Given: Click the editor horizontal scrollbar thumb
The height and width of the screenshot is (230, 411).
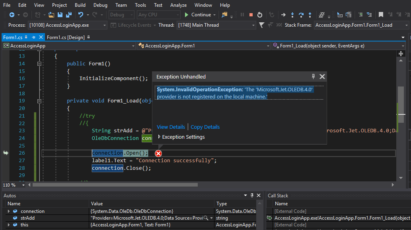Looking at the screenshot, I should point(115,185).
